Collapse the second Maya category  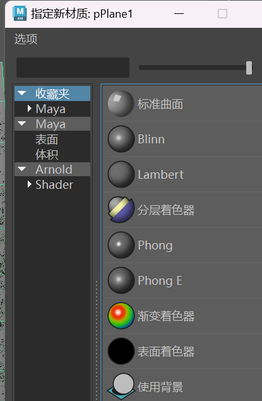point(21,124)
